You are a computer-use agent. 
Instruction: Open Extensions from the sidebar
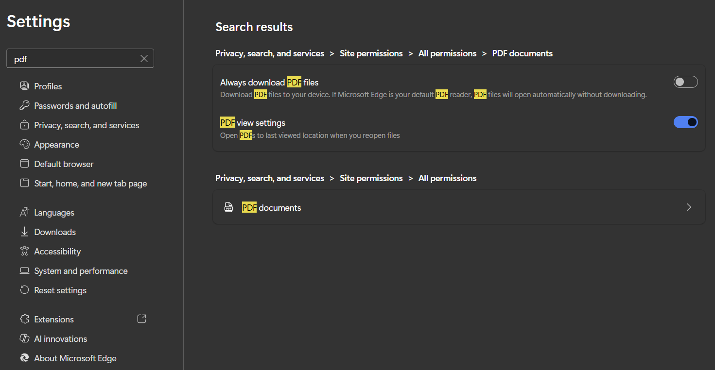54,320
